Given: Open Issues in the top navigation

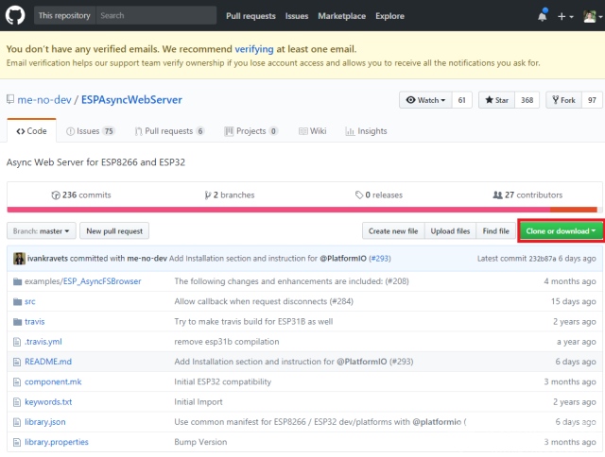Looking at the screenshot, I should click(x=297, y=16).
